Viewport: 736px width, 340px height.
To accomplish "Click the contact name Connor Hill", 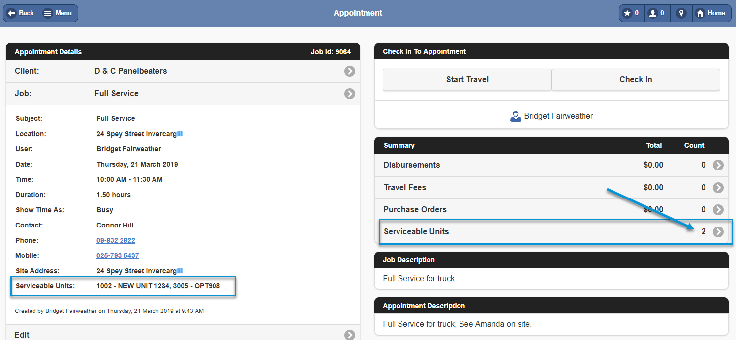I will (x=115, y=225).
